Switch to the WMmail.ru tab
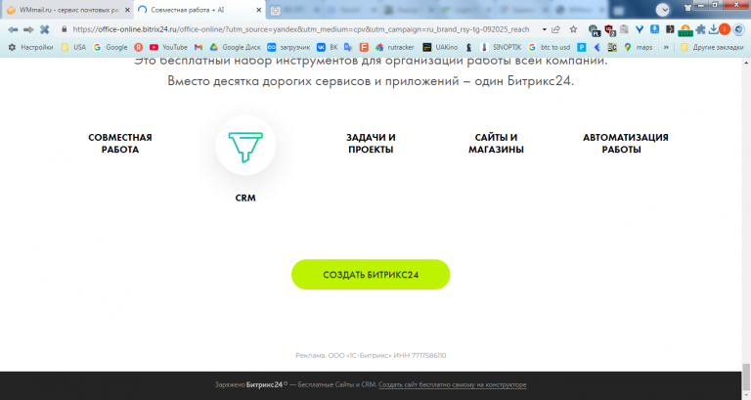 click(67, 10)
